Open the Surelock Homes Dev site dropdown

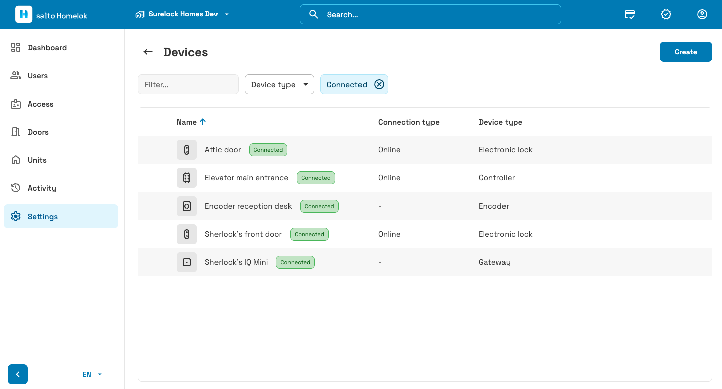(183, 14)
